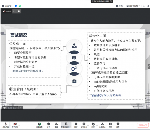Open the reactions icon left of 分组讨论
Image resolution: width=150 pixels, height=130 pixels.
93,125
